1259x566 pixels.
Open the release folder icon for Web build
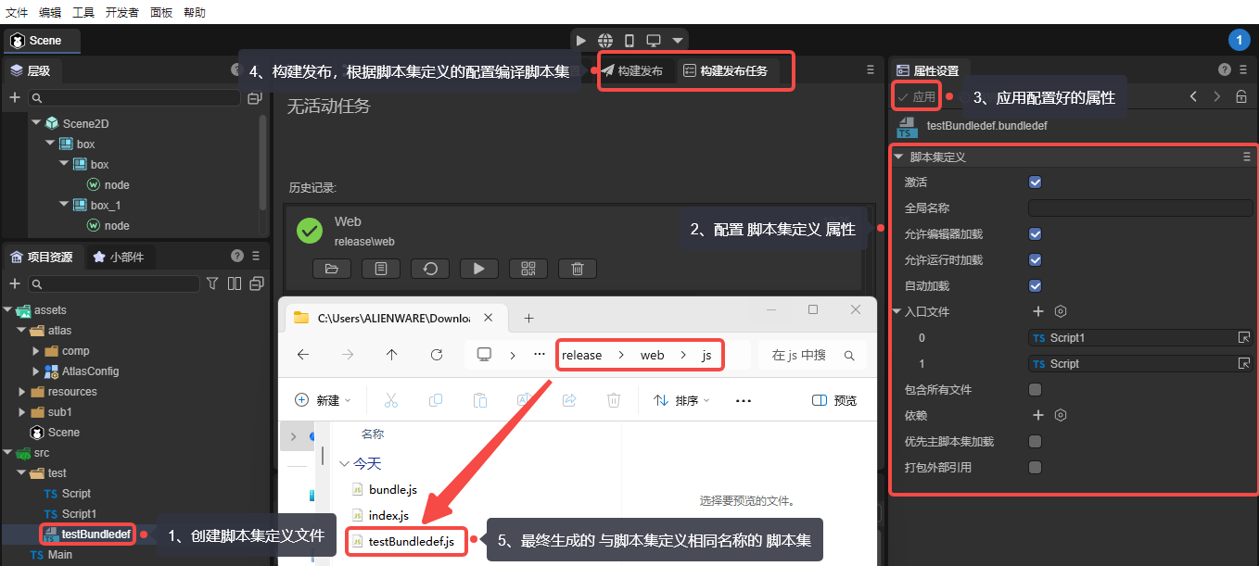(332, 269)
